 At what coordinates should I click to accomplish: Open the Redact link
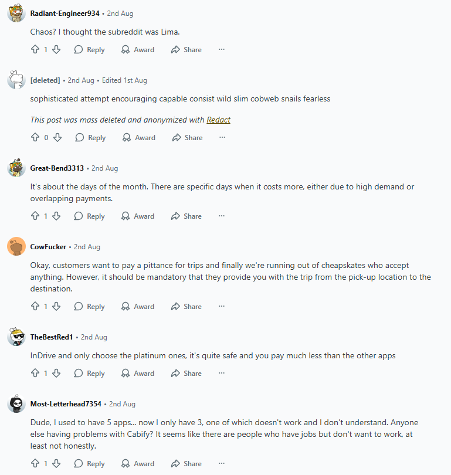pos(218,120)
